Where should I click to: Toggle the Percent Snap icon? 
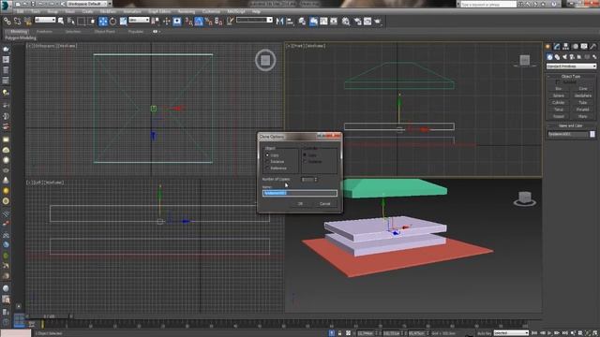click(209, 22)
